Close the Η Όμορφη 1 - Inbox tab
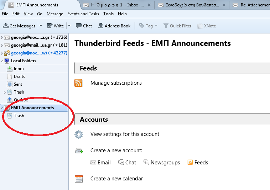The height and width of the screenshot is (190, 270). [x=149, y=5]
